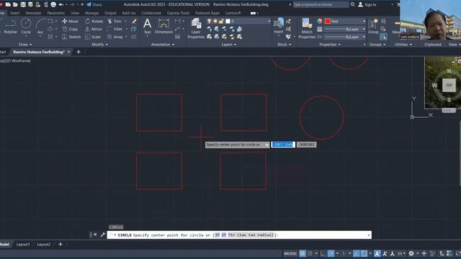
Task: Click the Open file icon in quick access toolbar
Action: [x=15, y=4]
